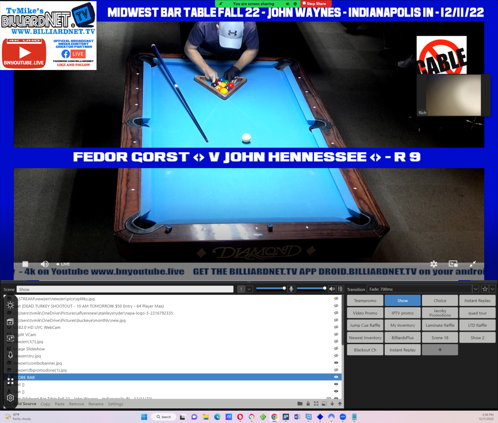Open the Windows Start menu
Screen dimensions: 498x423
[144, 417]
